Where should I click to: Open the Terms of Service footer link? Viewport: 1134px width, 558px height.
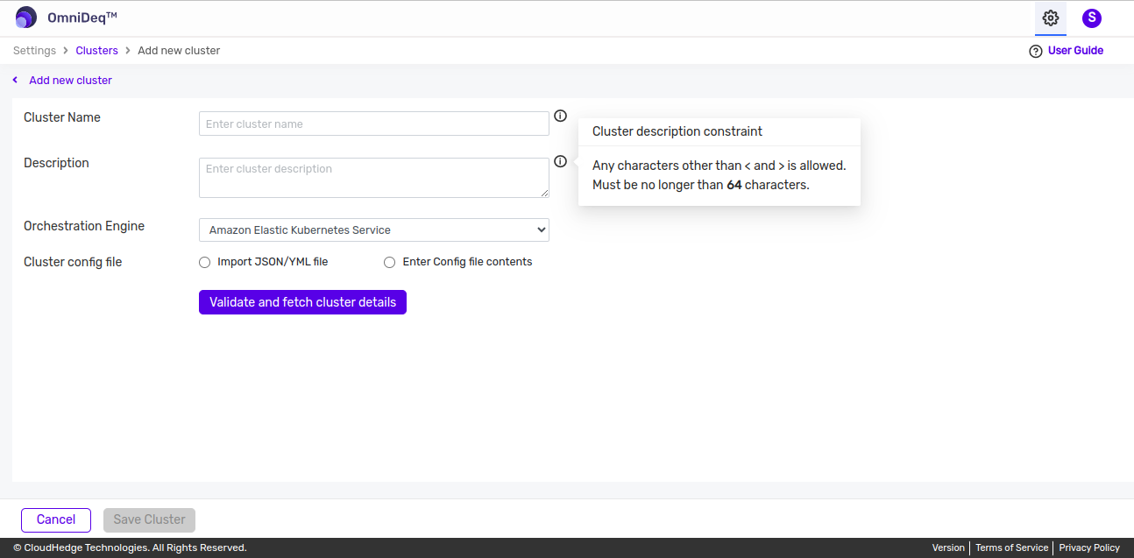1011,547
